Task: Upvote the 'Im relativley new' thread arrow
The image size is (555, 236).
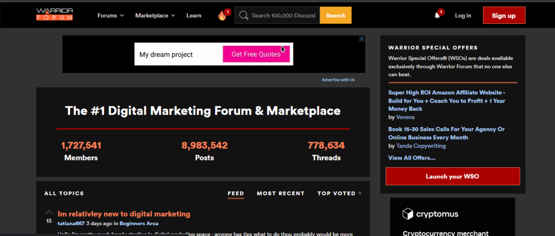Action: coord(49,212)
